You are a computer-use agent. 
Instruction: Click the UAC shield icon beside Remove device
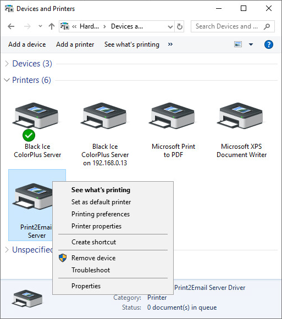pyautogui.click(x=63, y=258)
